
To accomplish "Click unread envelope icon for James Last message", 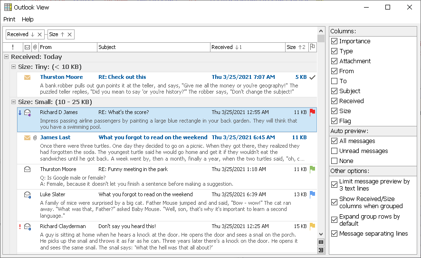I will pos(27,138).
